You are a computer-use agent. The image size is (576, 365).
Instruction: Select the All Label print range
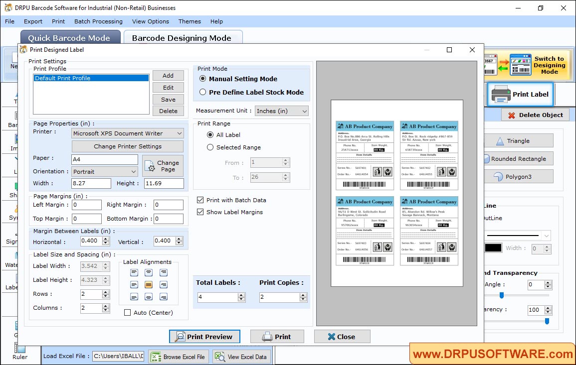[x=210, y=135]
